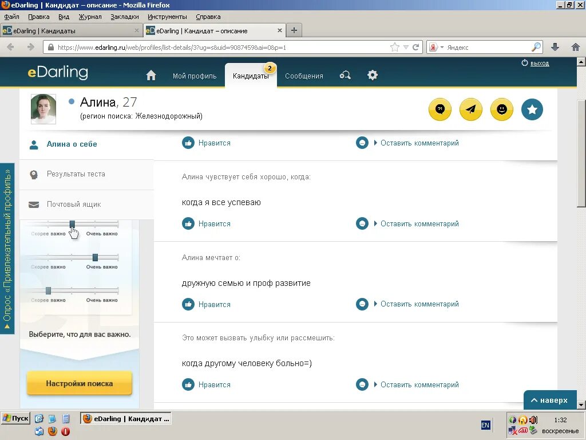
Task: Close the 'Кандидат – описание' browser tab
Action: tap(279, 30)
